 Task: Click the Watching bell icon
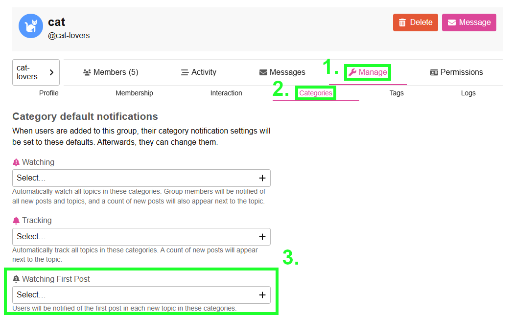point(16,162)
